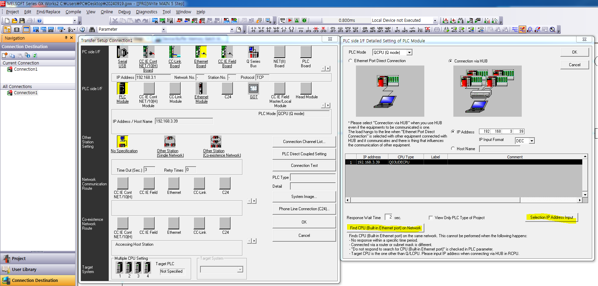This screenshot has width=598, height=286.
Task: Select Other Station (Single Network) icon
Action: click(x=170, y=142)
